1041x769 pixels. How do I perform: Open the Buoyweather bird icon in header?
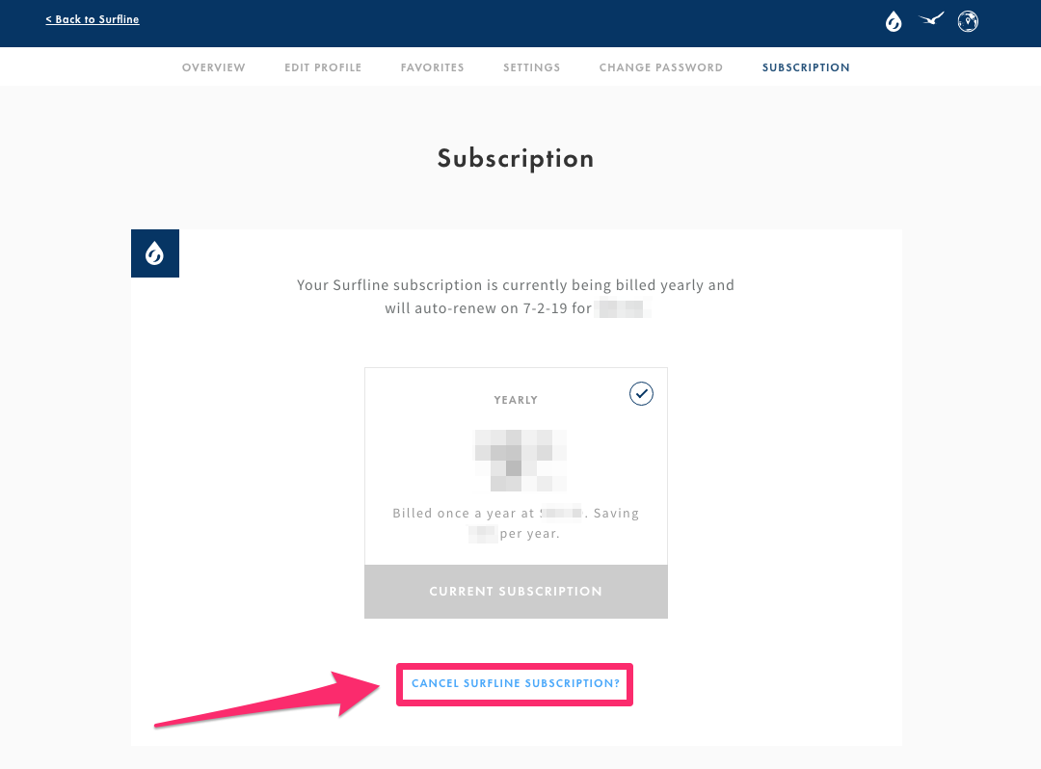point(931,19)
